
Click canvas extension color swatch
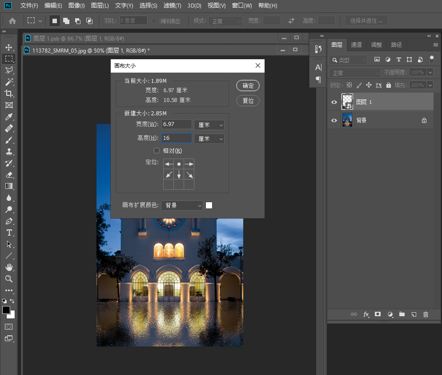click(209, 205)
